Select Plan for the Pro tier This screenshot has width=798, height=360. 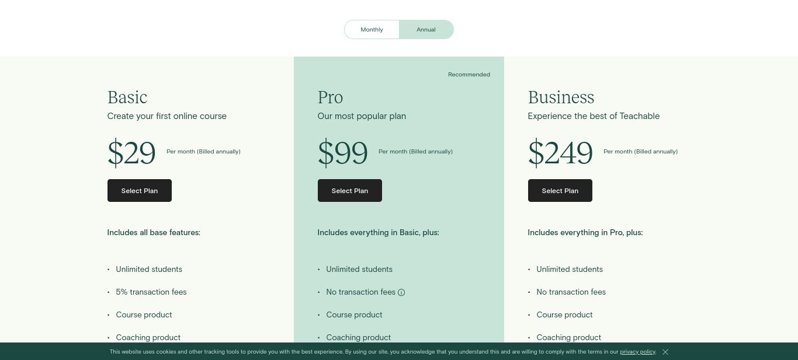pyautogui.click(x=350, y=191)
